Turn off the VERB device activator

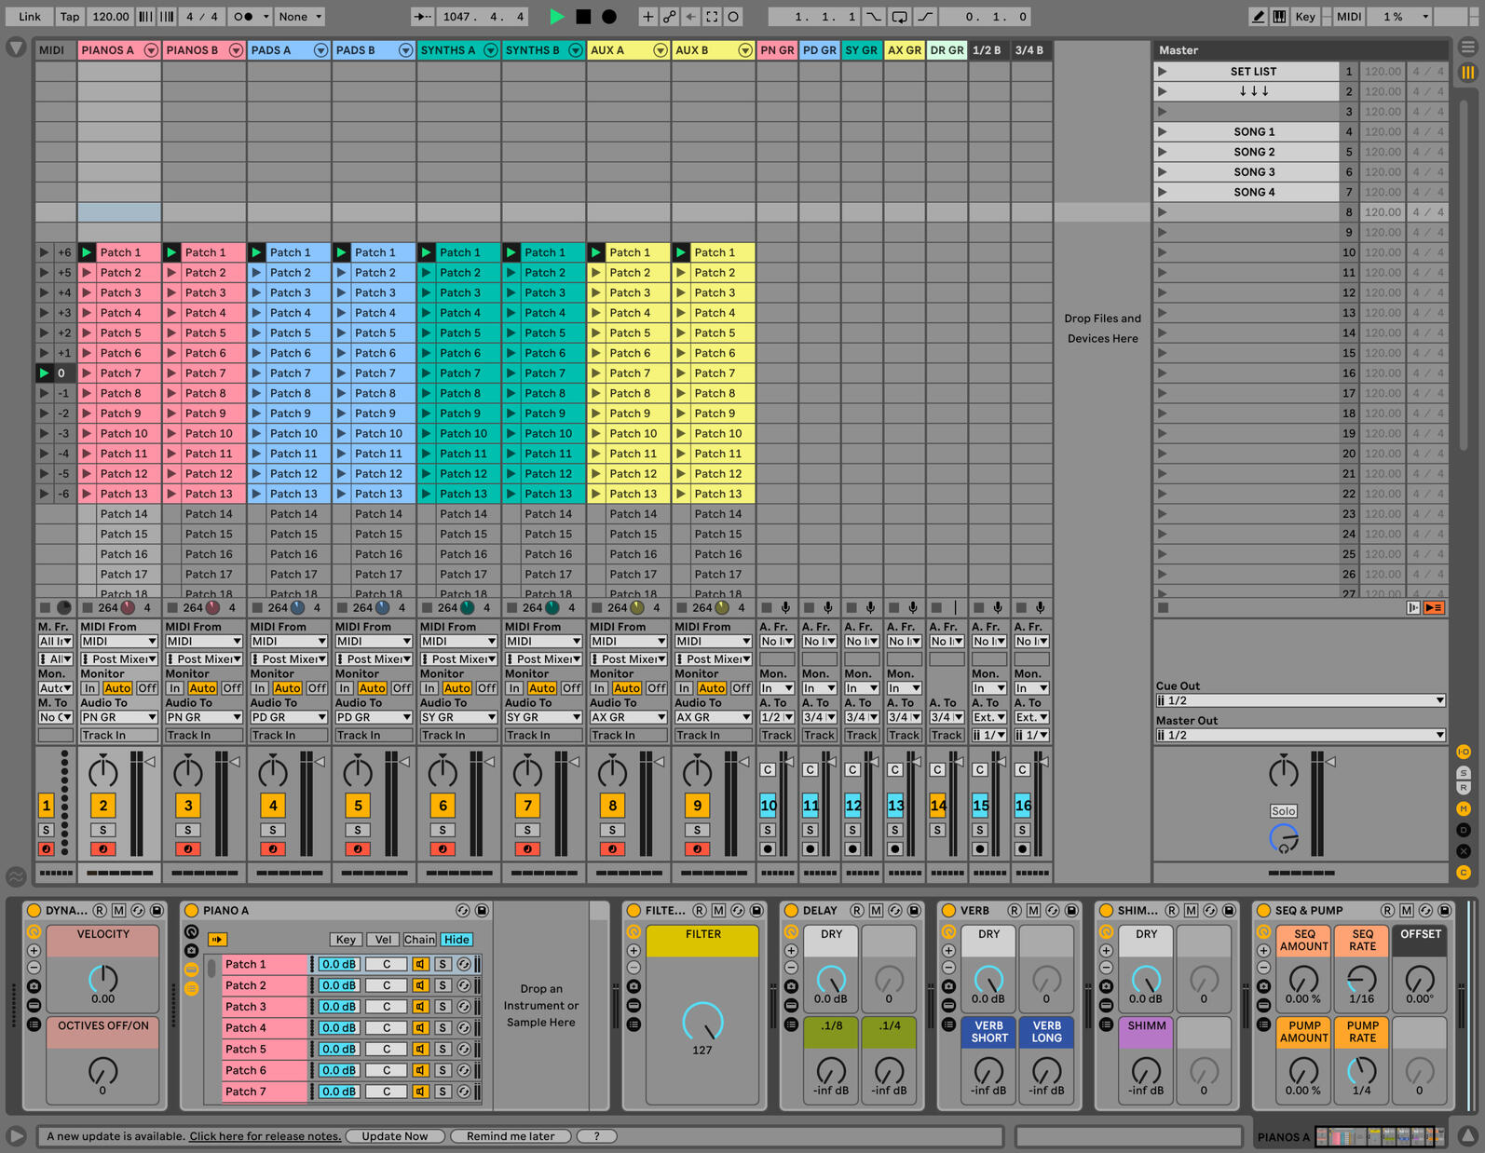(948, 910)
